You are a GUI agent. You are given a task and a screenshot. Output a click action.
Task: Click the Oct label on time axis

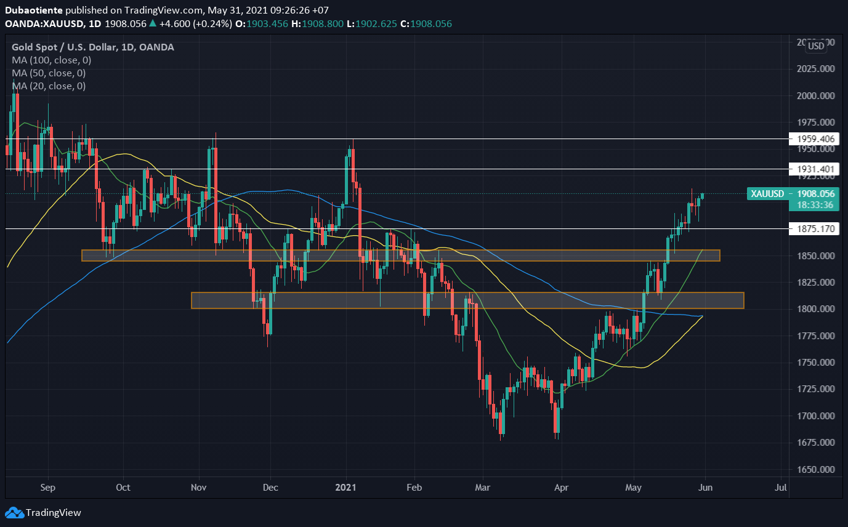click(123, 488)
